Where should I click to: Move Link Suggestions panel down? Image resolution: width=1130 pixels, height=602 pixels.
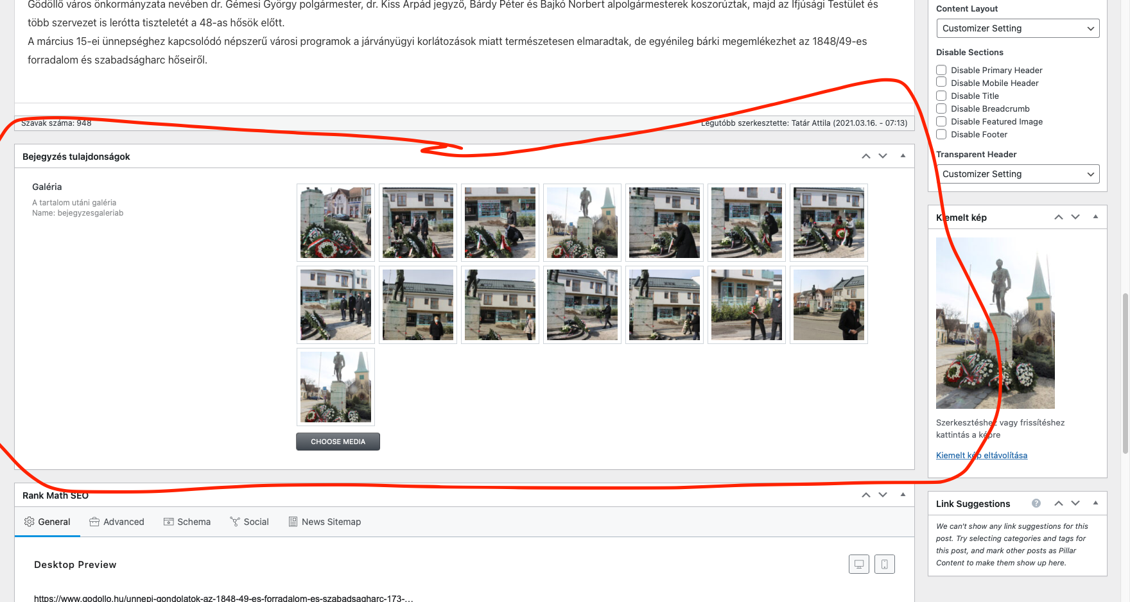[1075, 503]
